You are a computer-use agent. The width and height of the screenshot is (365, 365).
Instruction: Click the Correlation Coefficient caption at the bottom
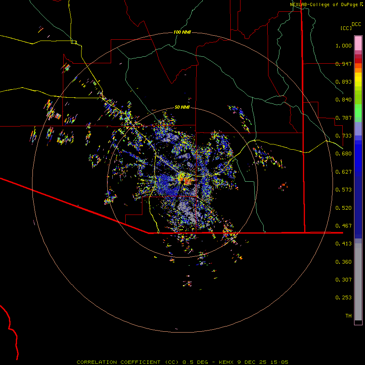point(182,362)
